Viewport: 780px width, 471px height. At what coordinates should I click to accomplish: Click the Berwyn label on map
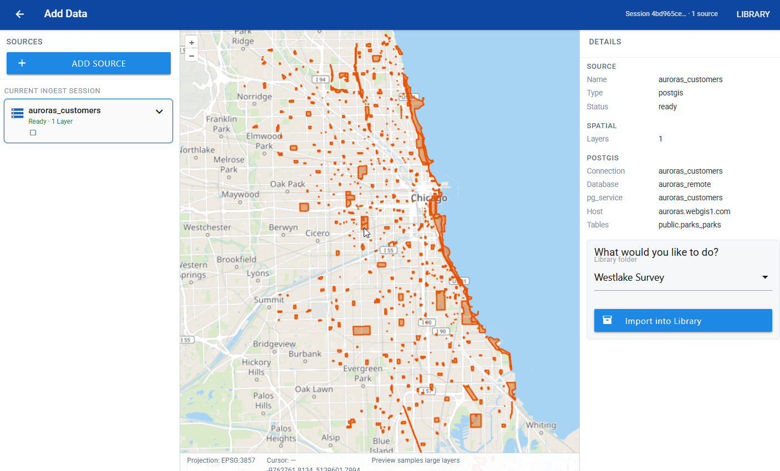[x=283, y=227]
